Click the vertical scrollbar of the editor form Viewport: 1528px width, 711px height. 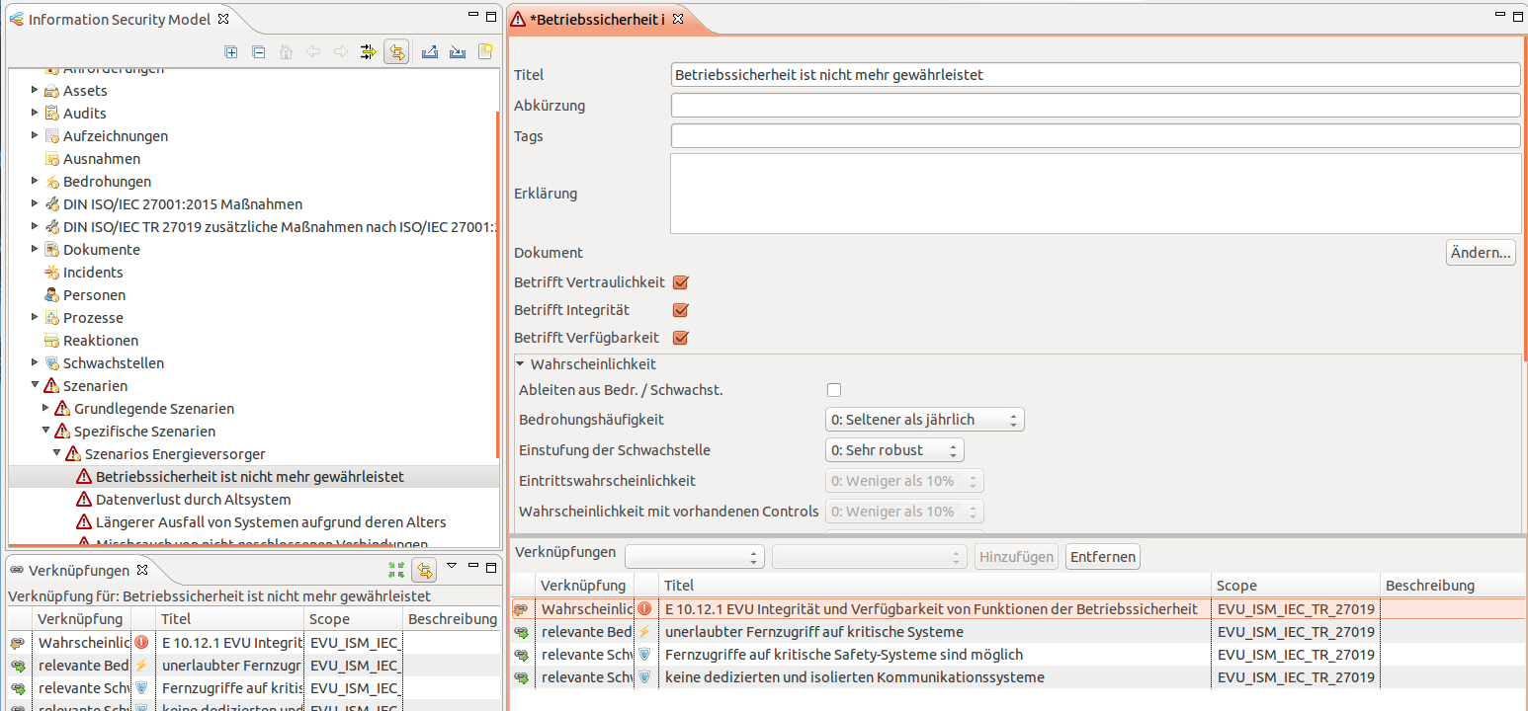point(1524,197)
